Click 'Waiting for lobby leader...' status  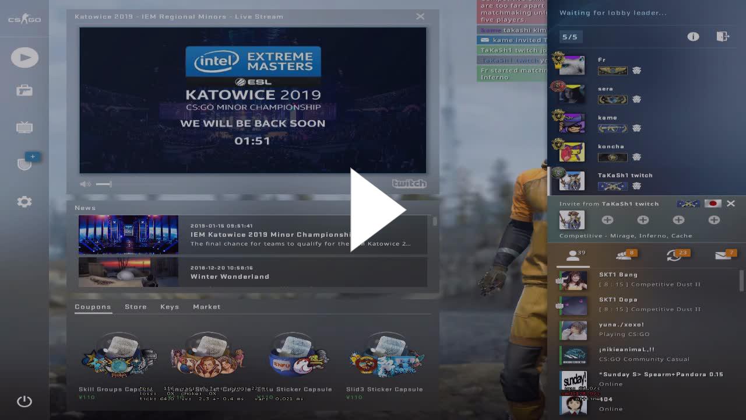(x=613, y=13)
